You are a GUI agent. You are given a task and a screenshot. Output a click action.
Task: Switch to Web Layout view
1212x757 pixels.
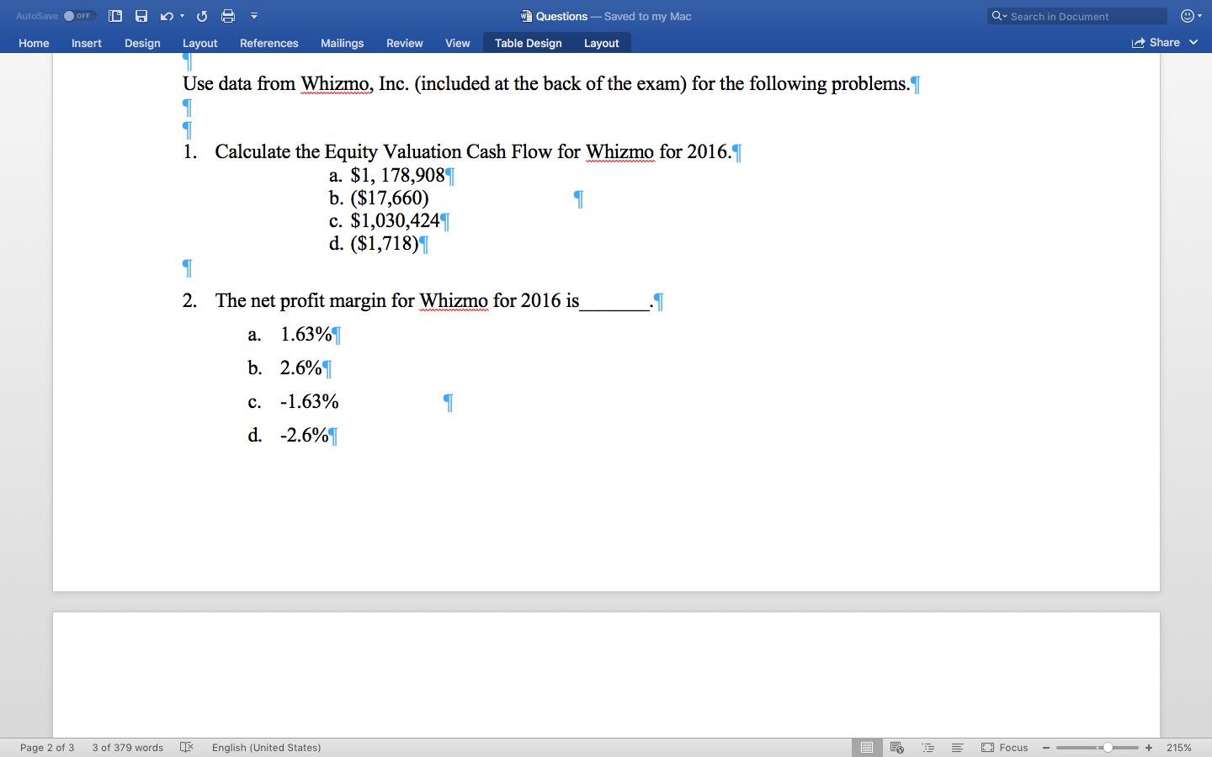tap(896, 747)
